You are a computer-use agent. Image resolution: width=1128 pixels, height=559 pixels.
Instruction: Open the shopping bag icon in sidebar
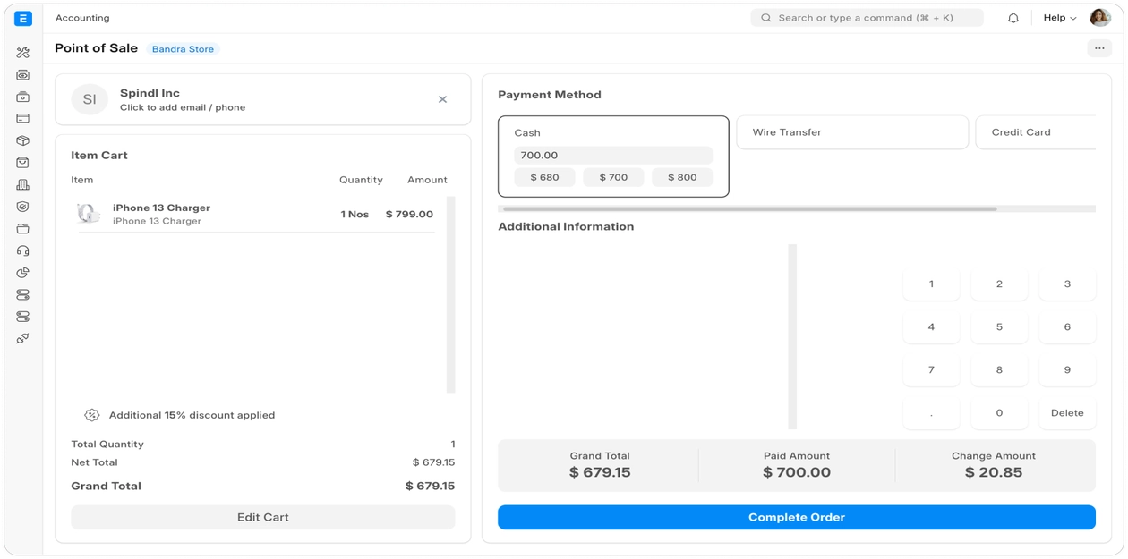pyautogui.click(x=23, y=163)
